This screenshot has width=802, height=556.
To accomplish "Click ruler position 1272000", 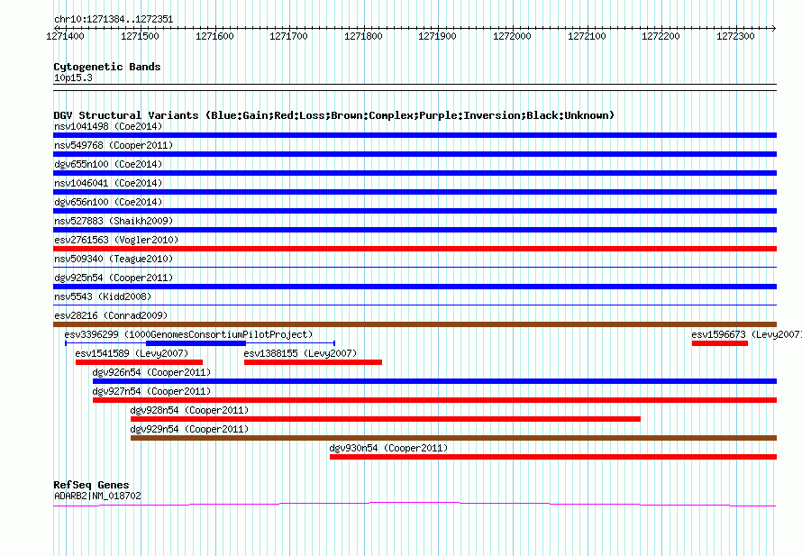I will (x=512, y=36).
